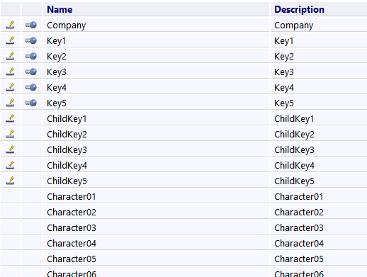Select the Character04 description cell
Viewport: 367px width, 277px height.
coord(319,243)
